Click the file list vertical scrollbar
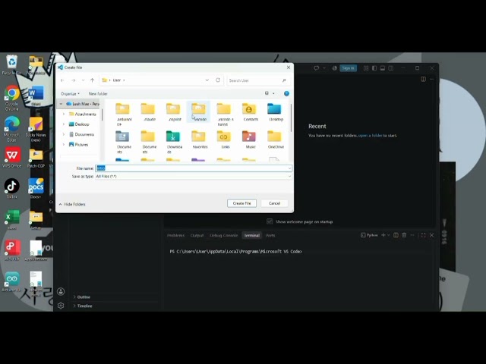Viewport: 486px width, 364px height. [x=291, y=118]
